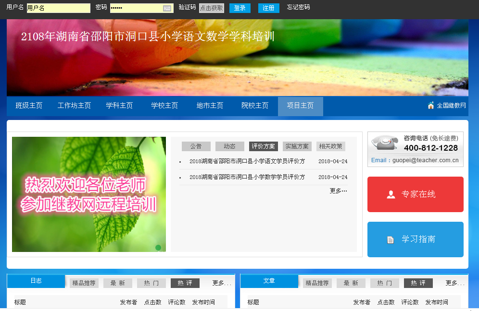Go to 学科主页 in navigation bar
The width and height of the screenshot is (479, 311).
tap(119, 106)
